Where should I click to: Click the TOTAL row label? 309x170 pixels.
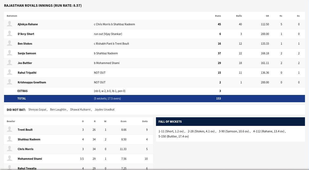[x=22, y=98]
